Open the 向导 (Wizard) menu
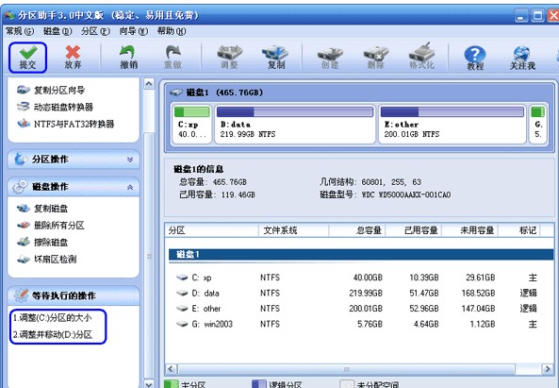 click(133, 31)
